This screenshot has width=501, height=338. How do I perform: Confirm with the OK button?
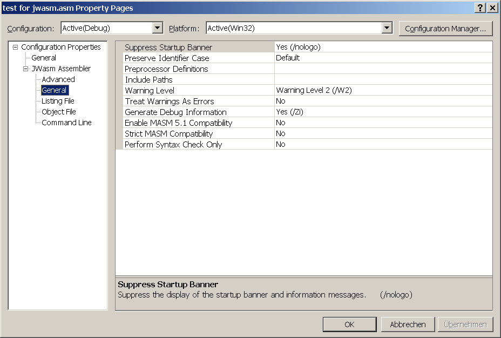coord(349,325)
